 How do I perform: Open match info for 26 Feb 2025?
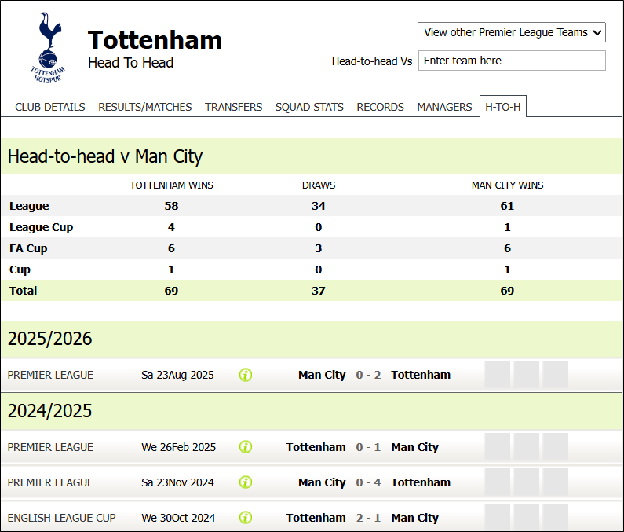(x=246, y=447)
